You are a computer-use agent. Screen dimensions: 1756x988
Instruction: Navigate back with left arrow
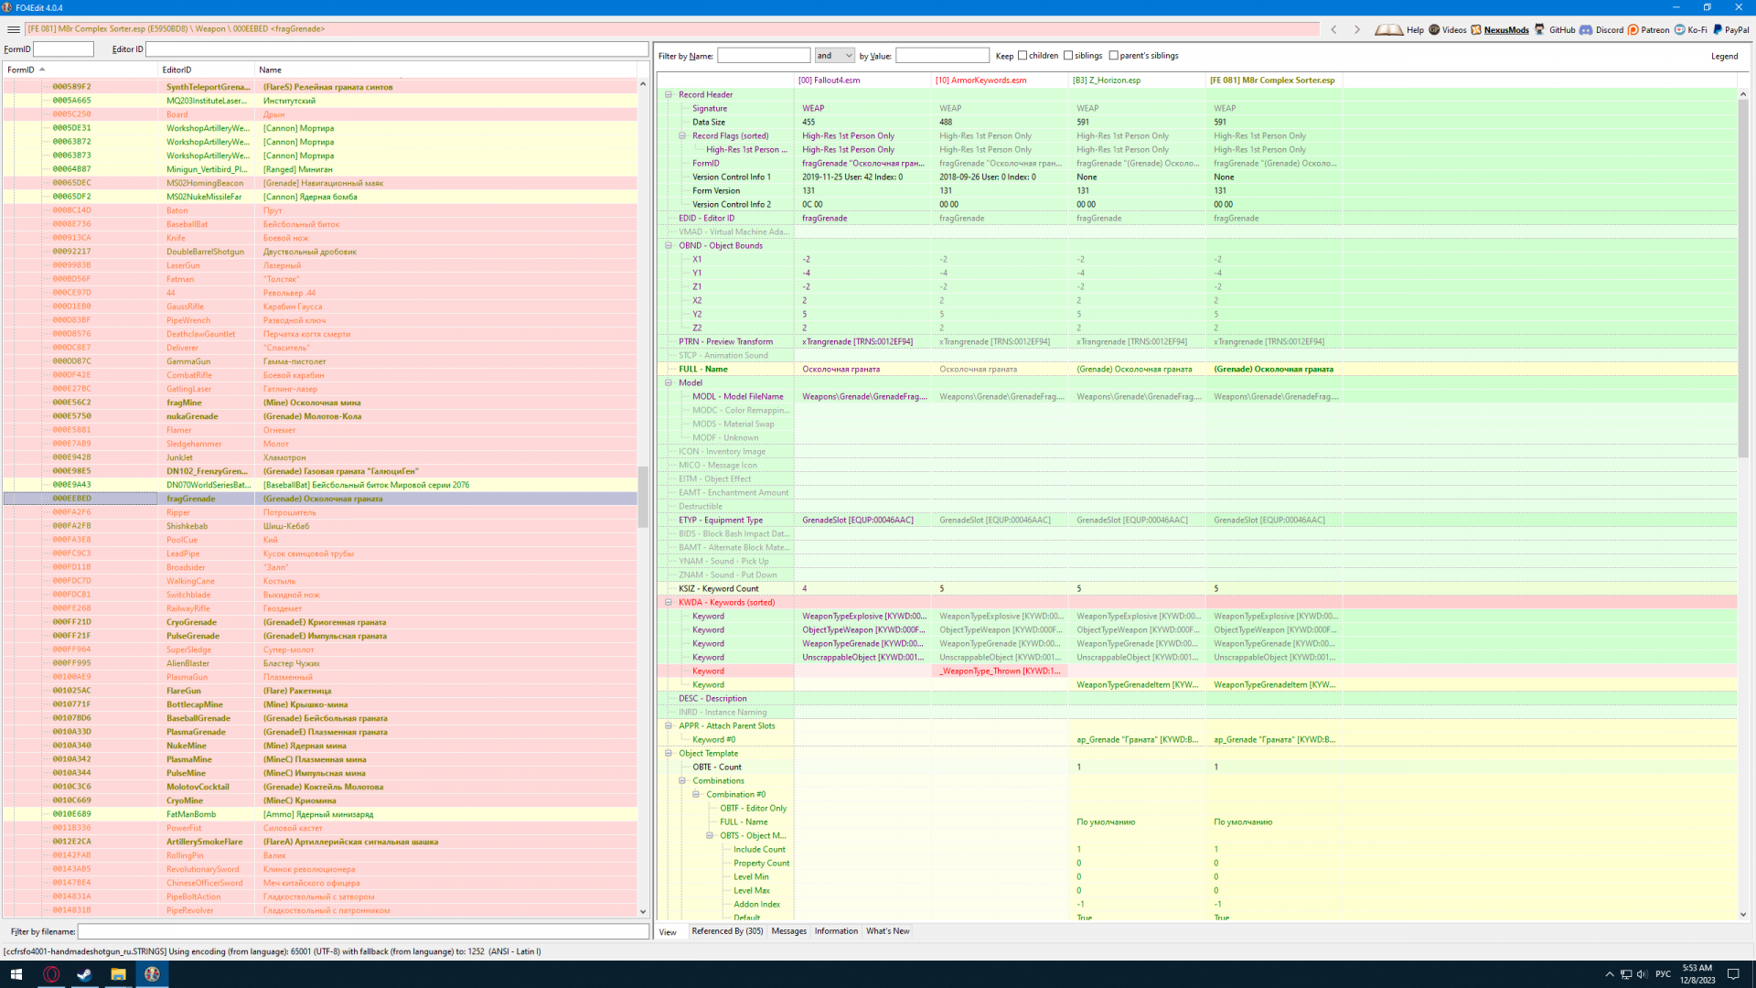pos(1334,29)
